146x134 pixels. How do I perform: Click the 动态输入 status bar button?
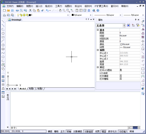123,131
